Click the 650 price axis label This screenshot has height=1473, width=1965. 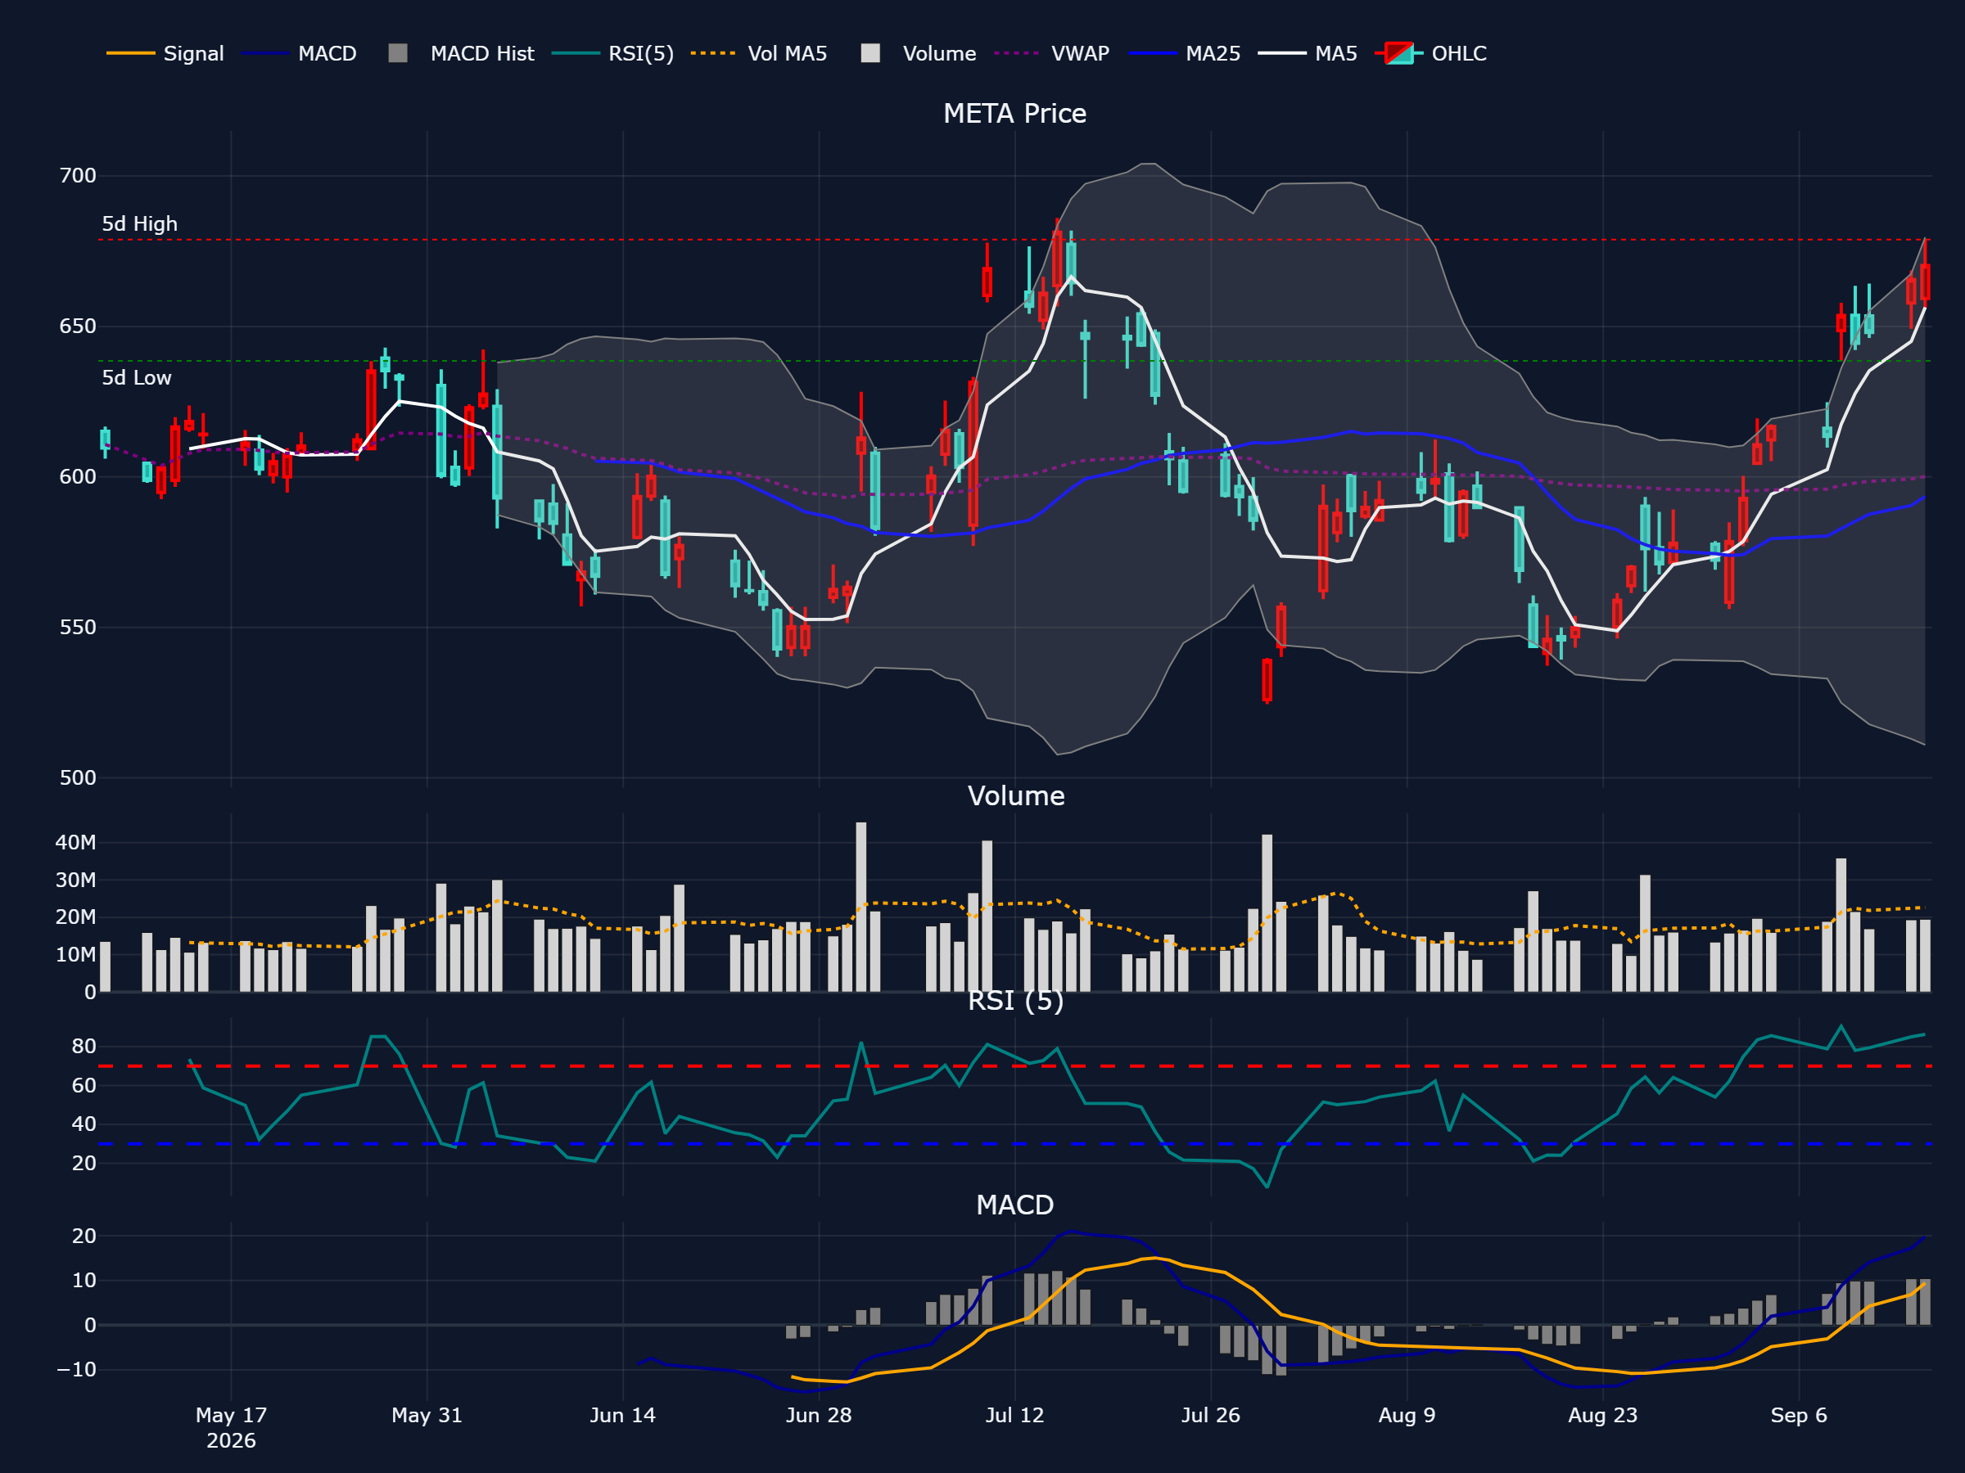(78, 327)
